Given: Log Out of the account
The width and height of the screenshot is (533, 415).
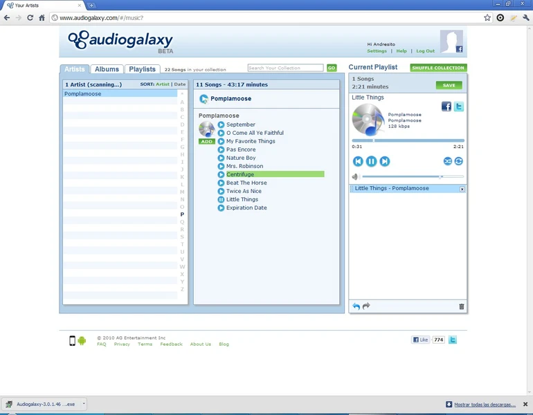Looking at the screenshot, I should coord(425,51).
